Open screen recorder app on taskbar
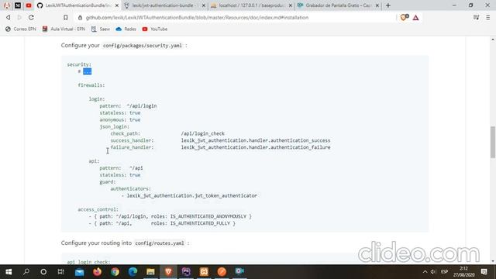The image size is (496, 279). pos(239,272)
